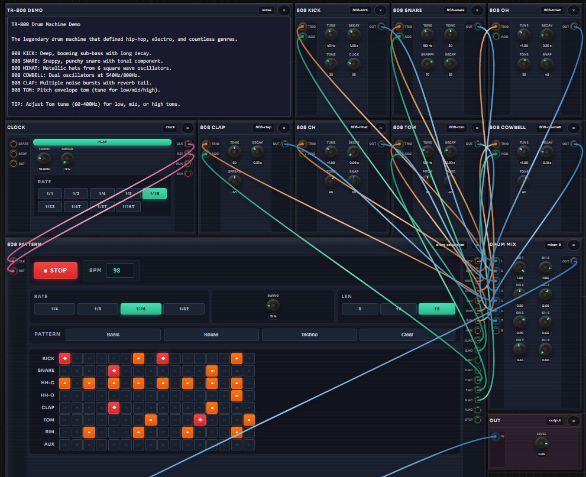
Task: Set the 808 Pattern rate to 1/32
Action: 184,309
